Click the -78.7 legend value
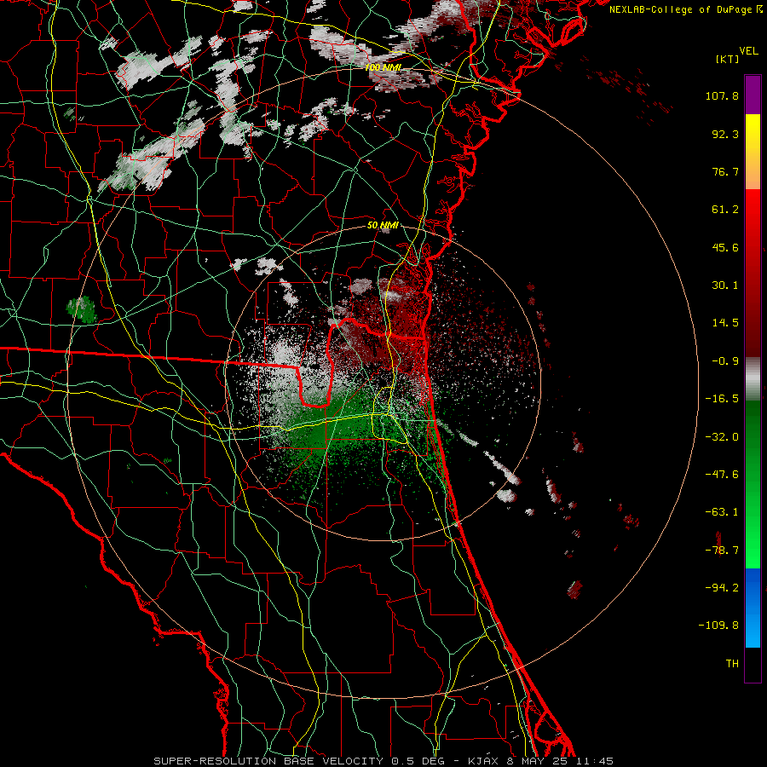This screenshot has width=767, height=767. point(722,551)
